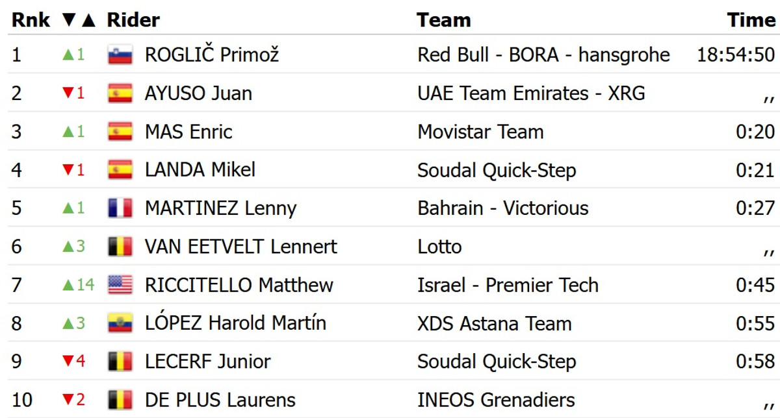Click the red down arrow in Lecerf's row
The image size is (780, 418).
(67, 362)
